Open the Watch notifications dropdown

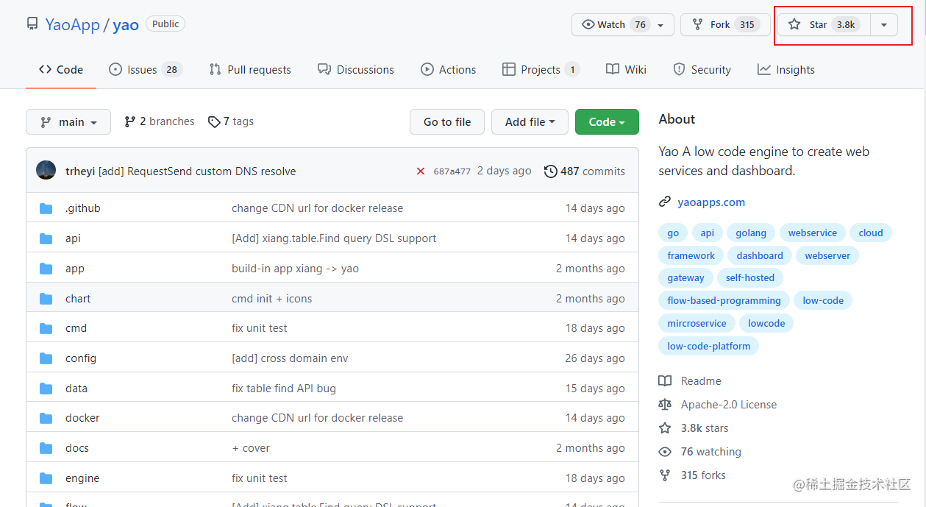(622, 24)
